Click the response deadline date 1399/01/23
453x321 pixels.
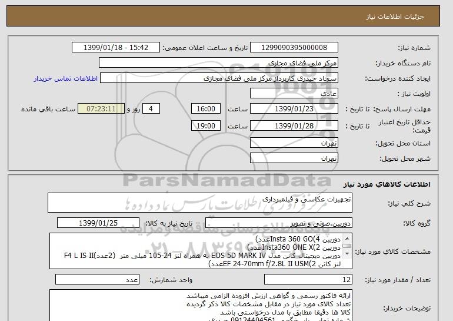click(294, 109)
